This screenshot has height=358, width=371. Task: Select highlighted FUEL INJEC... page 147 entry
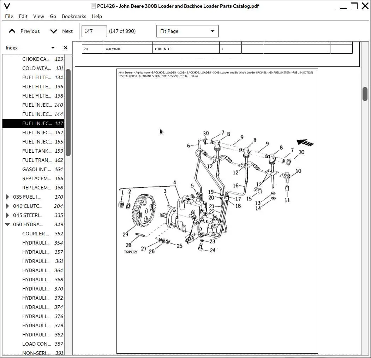(34, 123)
